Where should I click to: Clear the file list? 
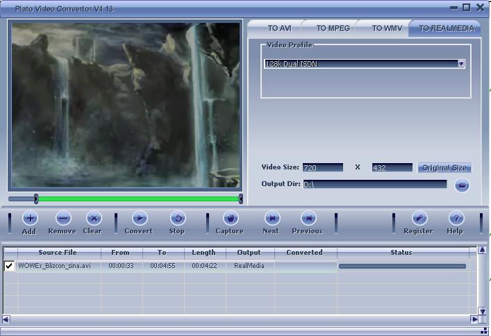click(94, 218)
